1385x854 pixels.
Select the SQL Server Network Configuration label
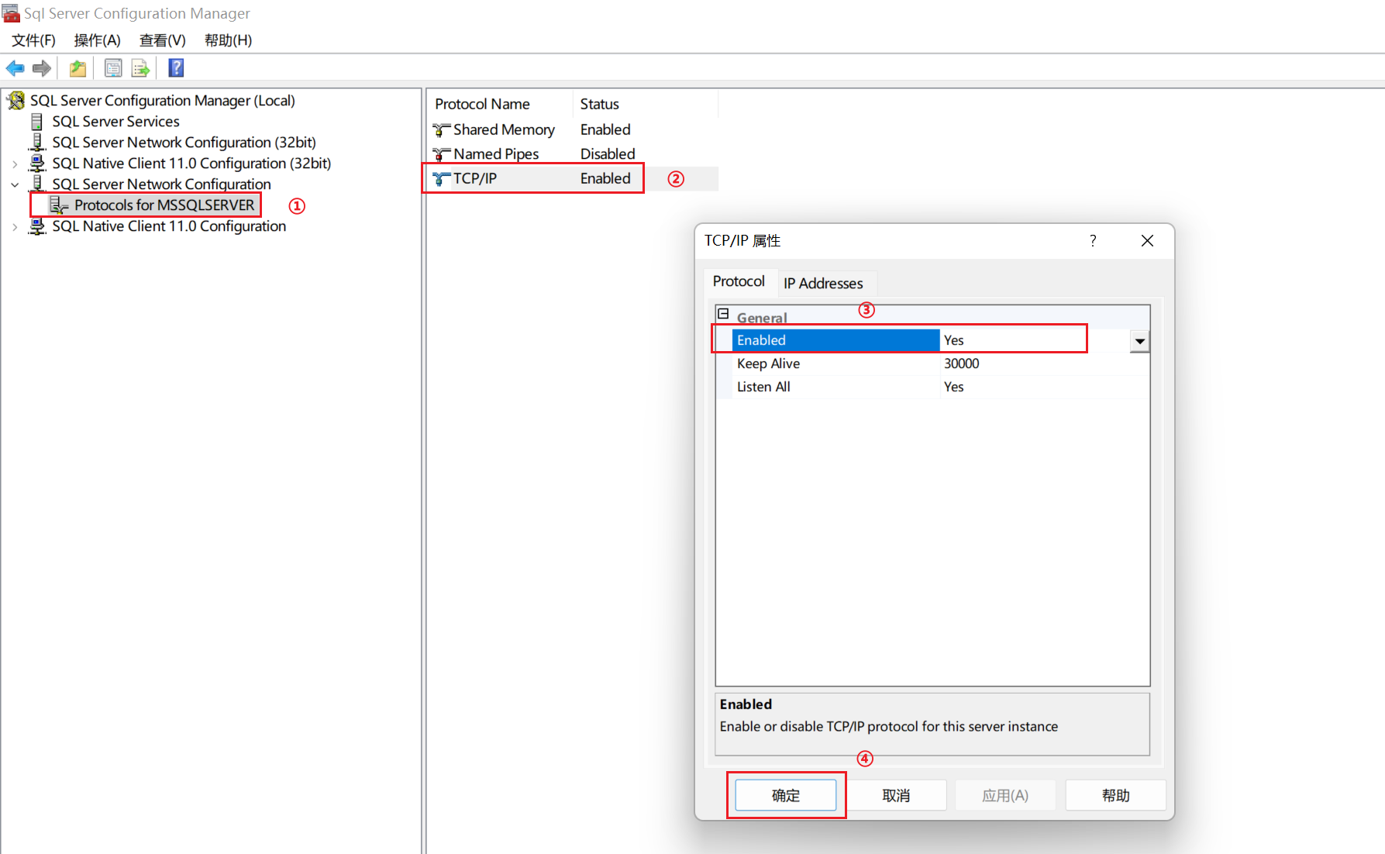[x=161, y=184]
